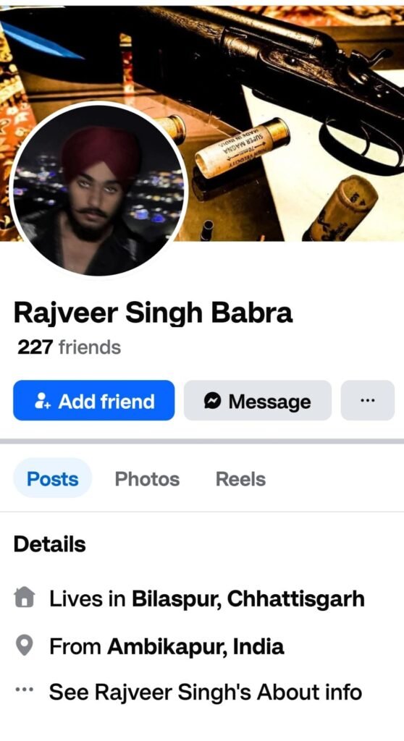Click the Add friend button

pyautogui.click(x=93, y=400)
